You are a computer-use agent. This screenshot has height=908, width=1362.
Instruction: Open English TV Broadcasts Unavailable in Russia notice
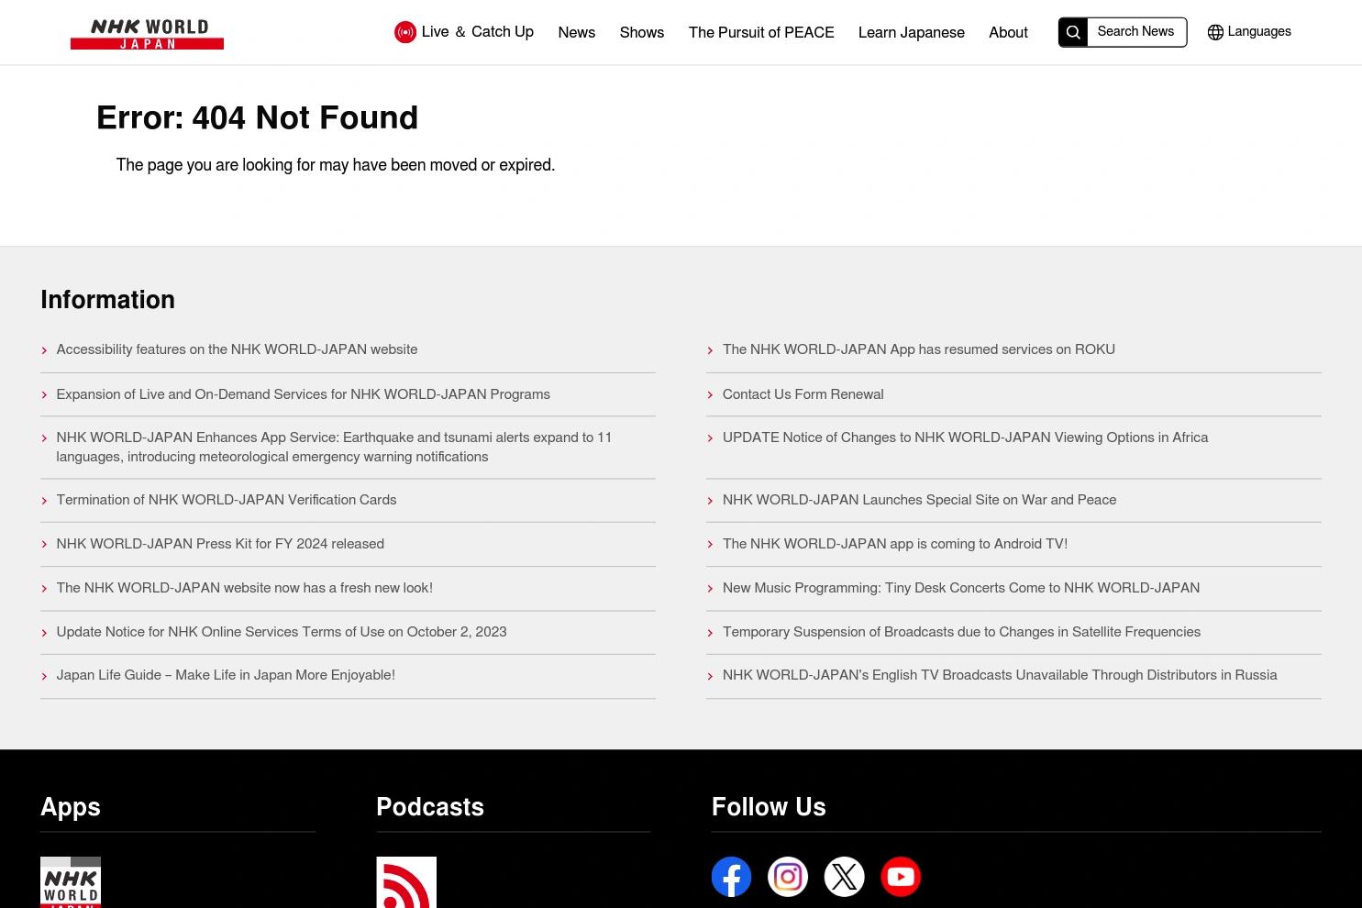1000,675
